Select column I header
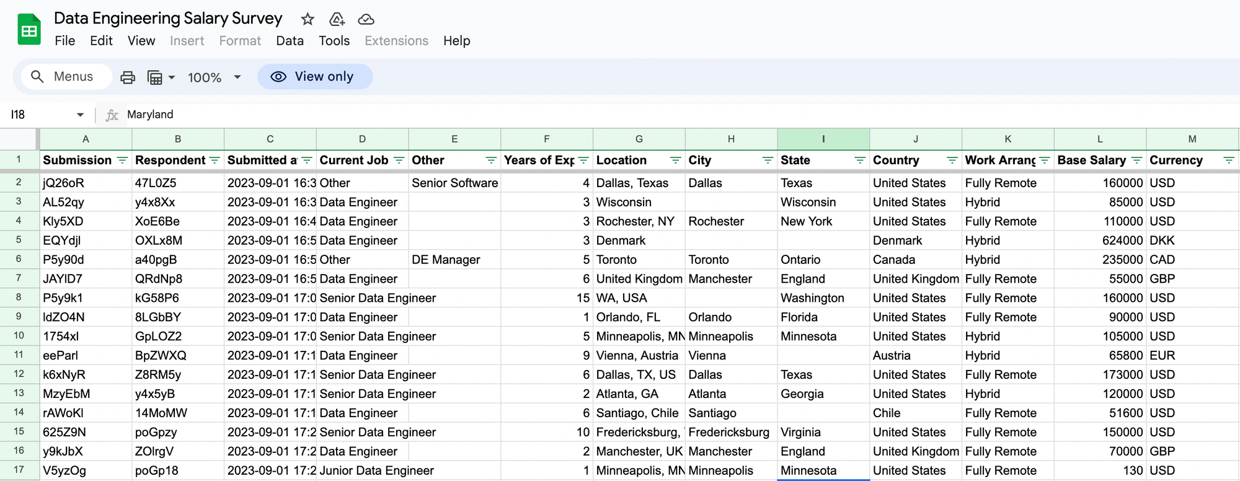Viewport: 1240px width, 481px height. (x=823, y=139)
